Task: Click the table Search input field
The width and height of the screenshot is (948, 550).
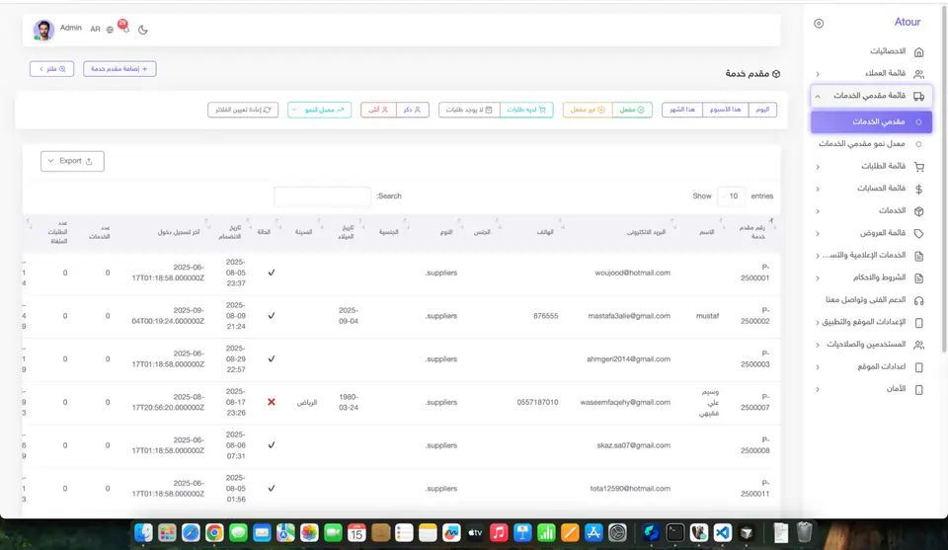Action: pyautogui.click(x=322, y=196)
